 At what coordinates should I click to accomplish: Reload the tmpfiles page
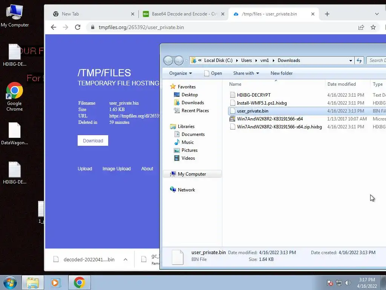pos(78,27)
